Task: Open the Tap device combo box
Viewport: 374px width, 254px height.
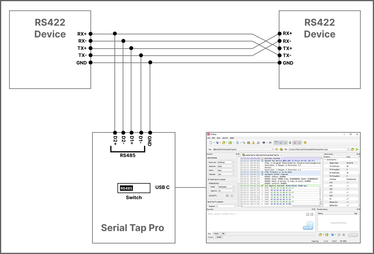Action: pyautogui.click(x=243, y=149)
